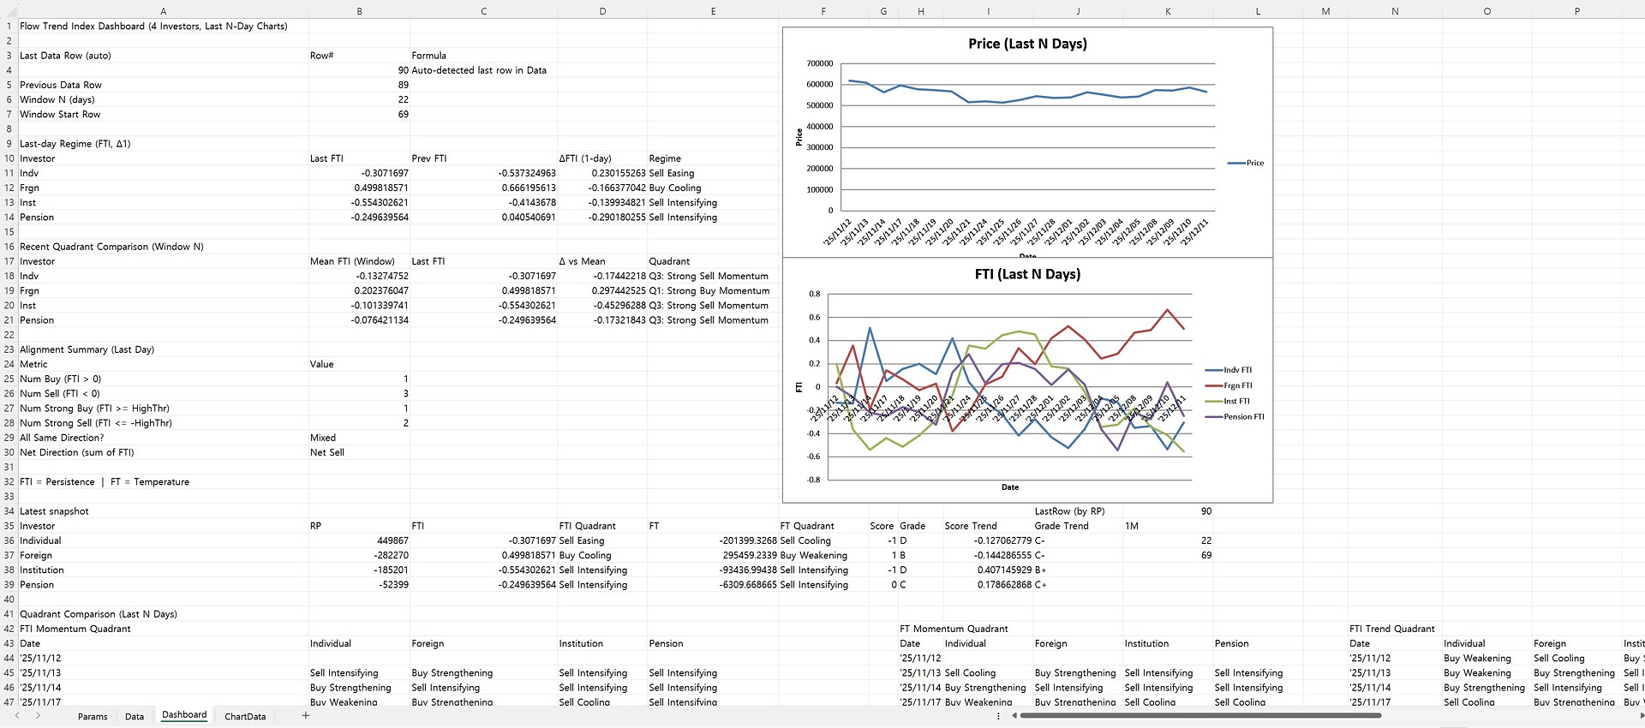Screen dimensions: 1645x728
Task: Click the three-dot tab bar resize handle
Action: (998, 716)
